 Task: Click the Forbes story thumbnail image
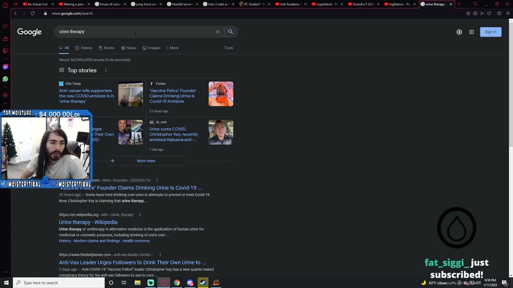coord(221,94)
